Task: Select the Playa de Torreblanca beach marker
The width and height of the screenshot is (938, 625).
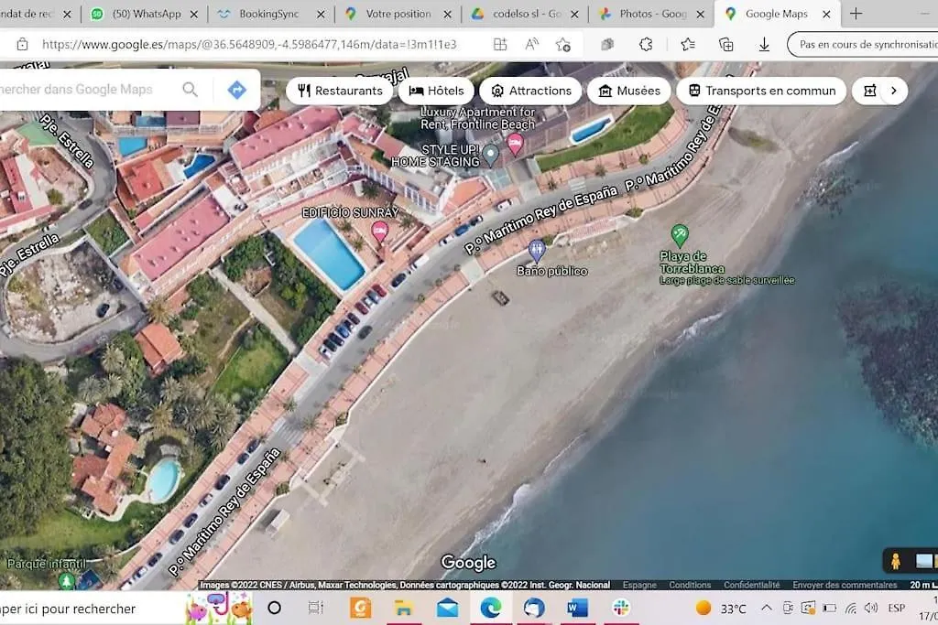Action: 680,235
